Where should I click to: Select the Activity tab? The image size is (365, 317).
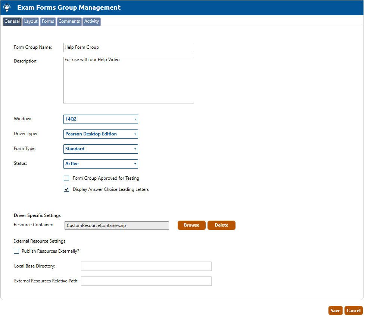(x=91, y=22)
